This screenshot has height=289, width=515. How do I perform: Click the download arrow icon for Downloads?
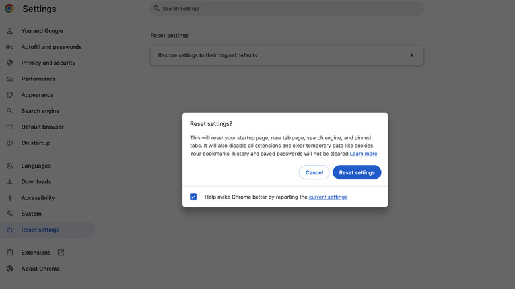[x=9, y=181]
